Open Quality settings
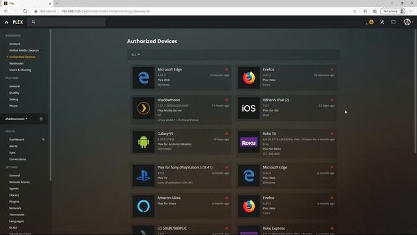Screen dimensions: 417x235 point(14,93)
